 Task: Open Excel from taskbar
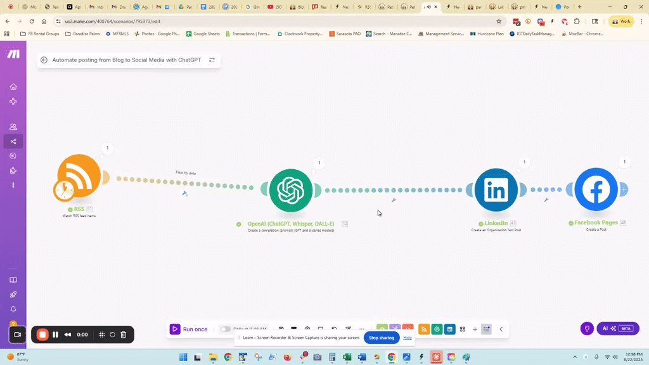347,357
